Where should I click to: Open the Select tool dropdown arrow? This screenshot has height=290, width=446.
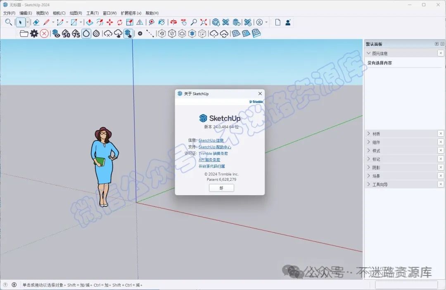point(27,22)
